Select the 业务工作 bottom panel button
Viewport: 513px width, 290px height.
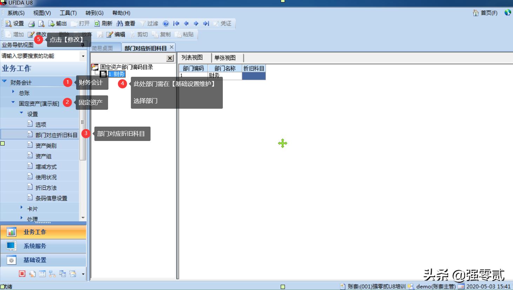point(43,232)
